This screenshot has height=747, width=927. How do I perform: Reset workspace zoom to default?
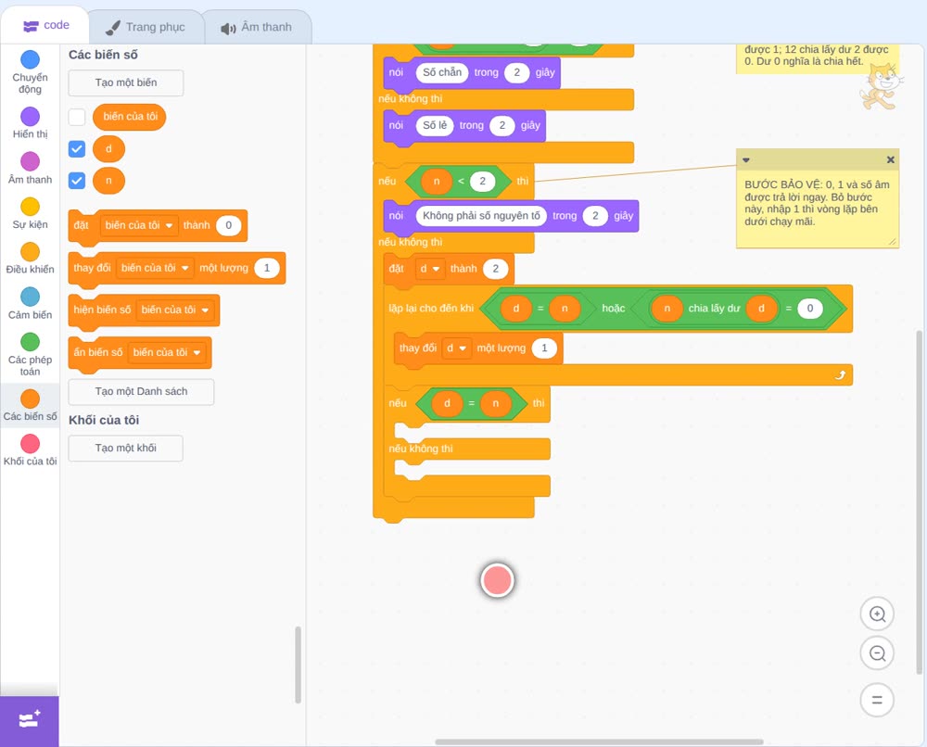click(x=877, y=701)
